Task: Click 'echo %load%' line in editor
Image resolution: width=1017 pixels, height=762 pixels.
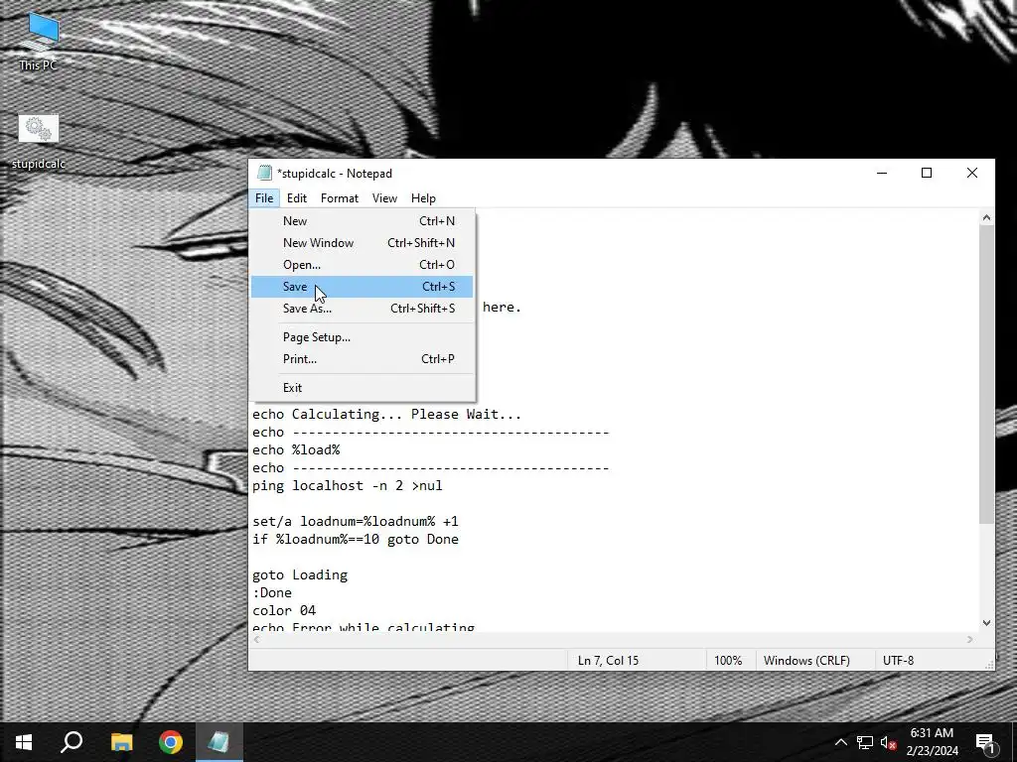Action: [296, 449]
